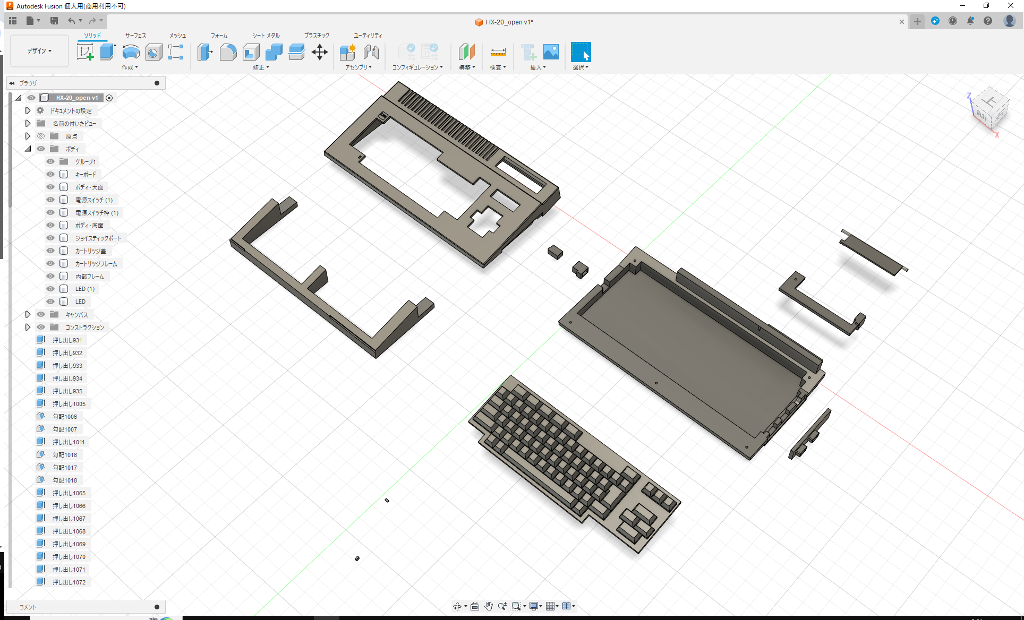Click the Orbit icon in navigation bar
The width and height of the screenshot is (1024, 620).
(x=458, y=606)
